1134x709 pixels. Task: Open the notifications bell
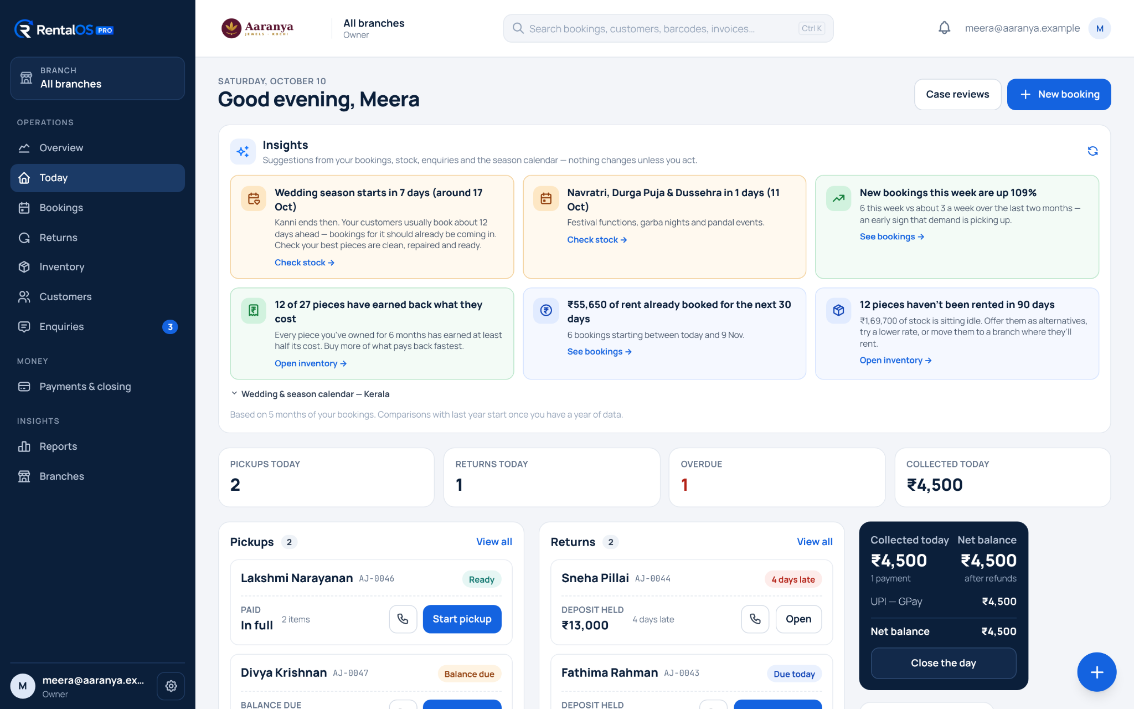click(944, 28)
